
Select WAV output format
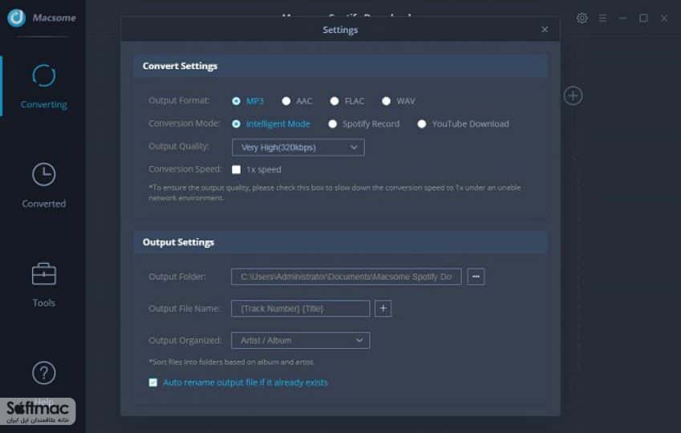click(386, 101)
